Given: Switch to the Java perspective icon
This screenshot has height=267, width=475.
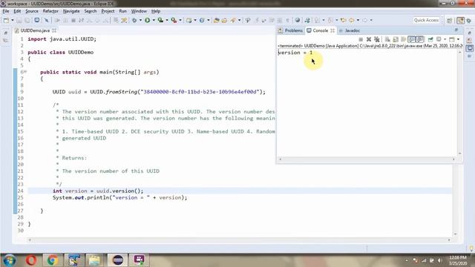Looking at the screenshot, I should [x=460, y=21].
